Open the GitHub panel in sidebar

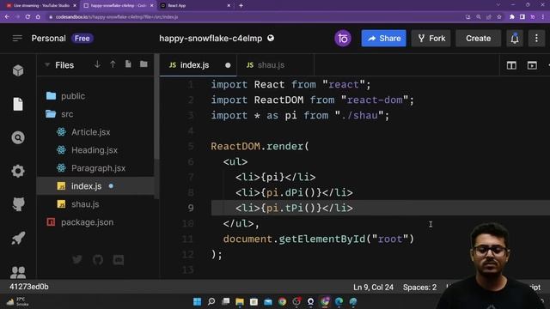click(18, 204)
